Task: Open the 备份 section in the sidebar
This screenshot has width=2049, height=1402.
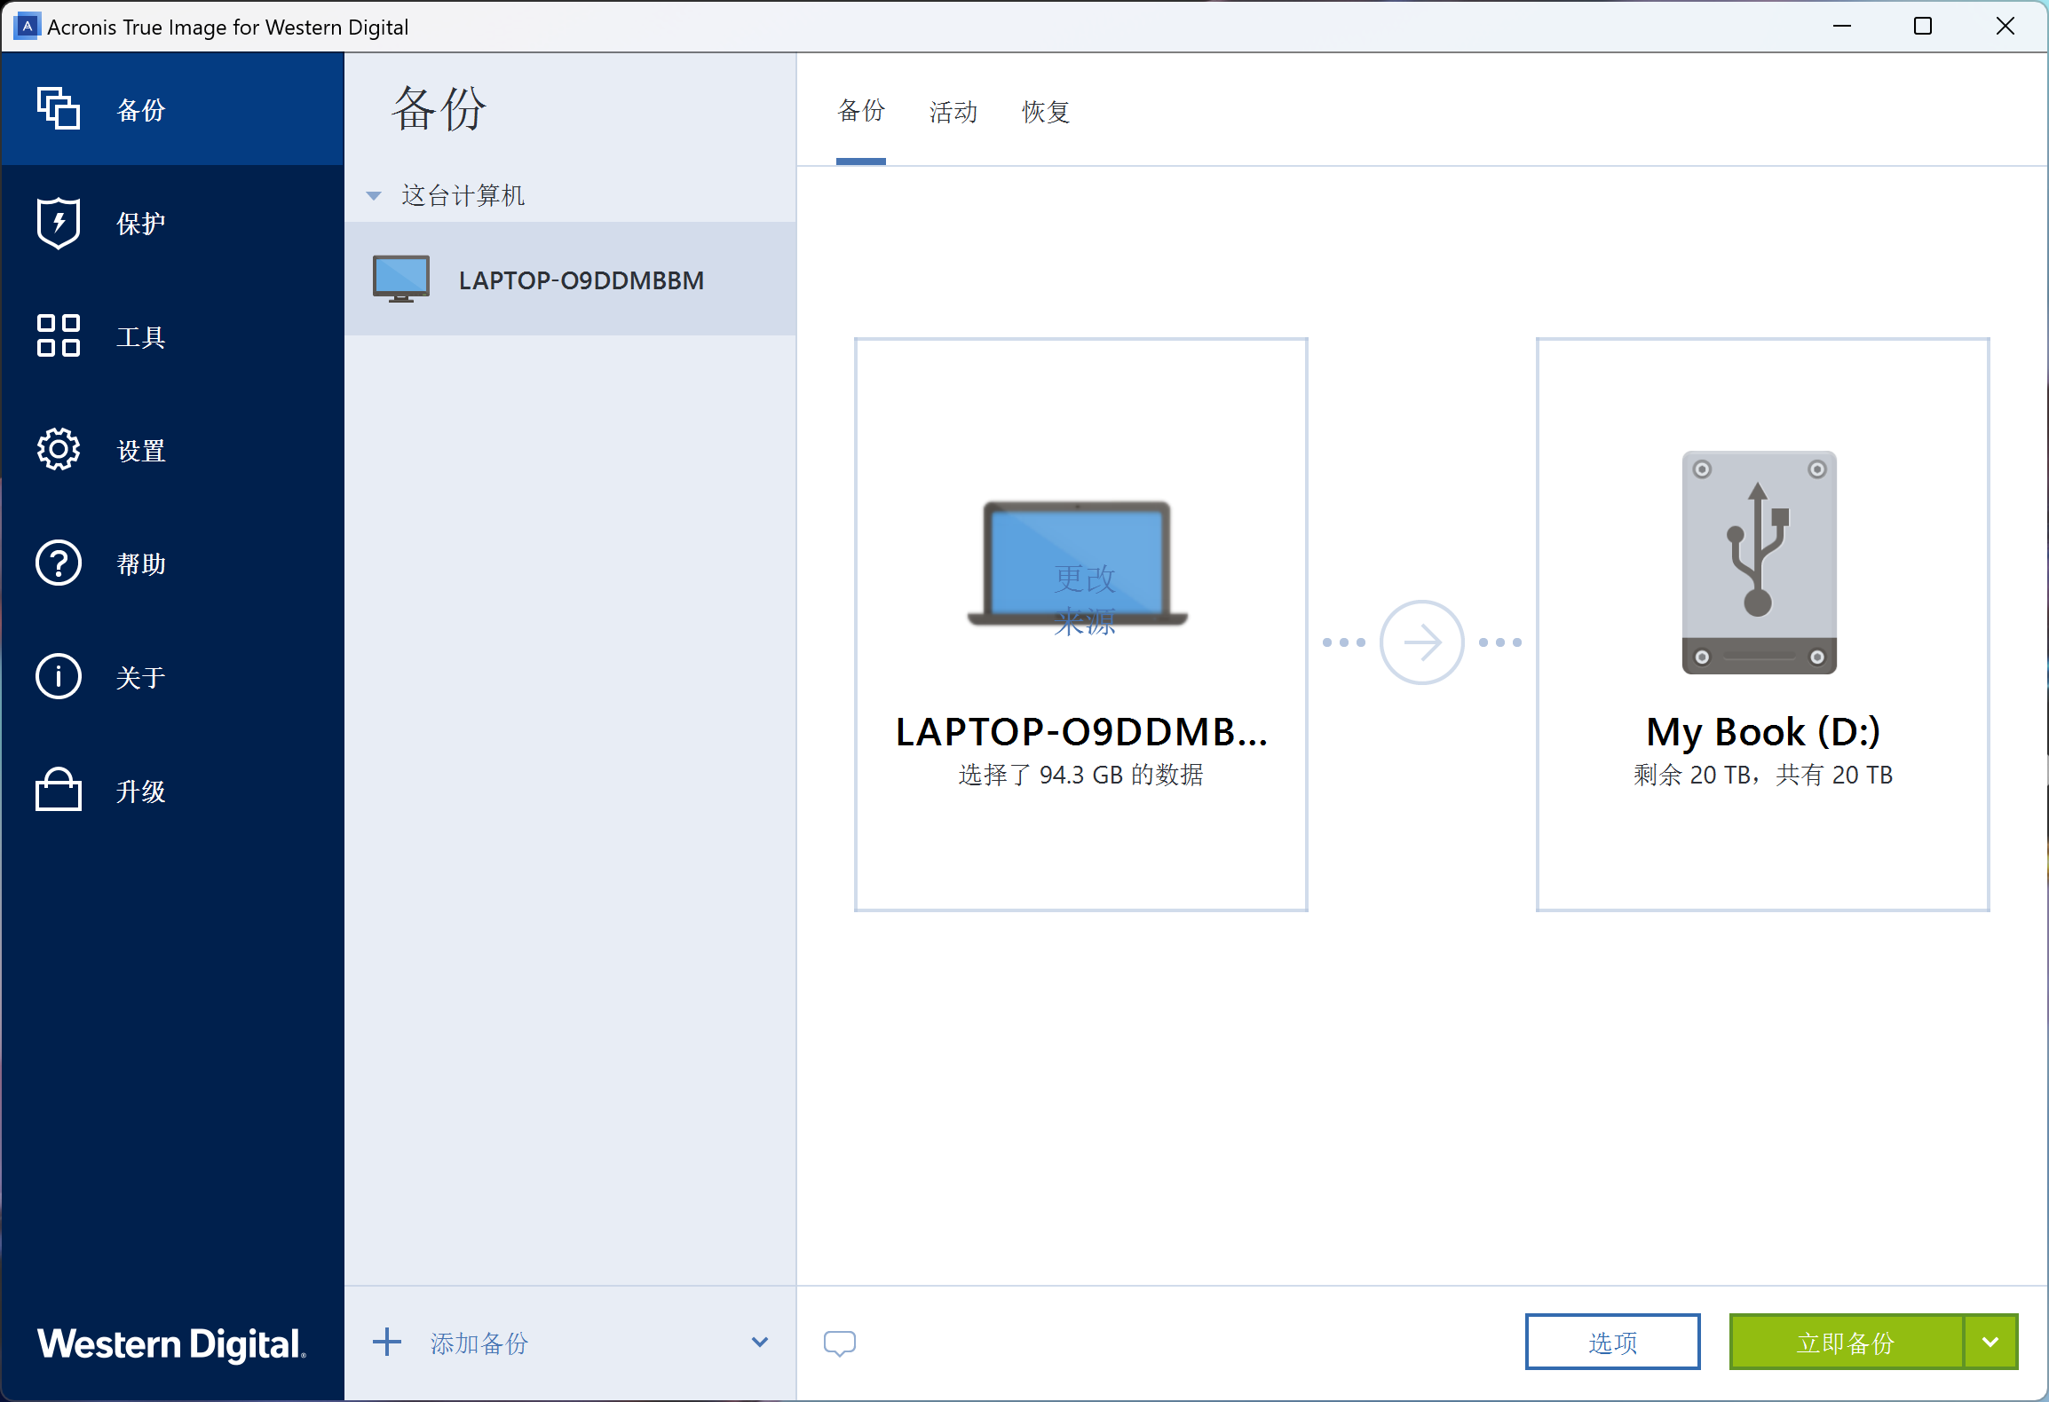Action: click(x=172, y=109)
